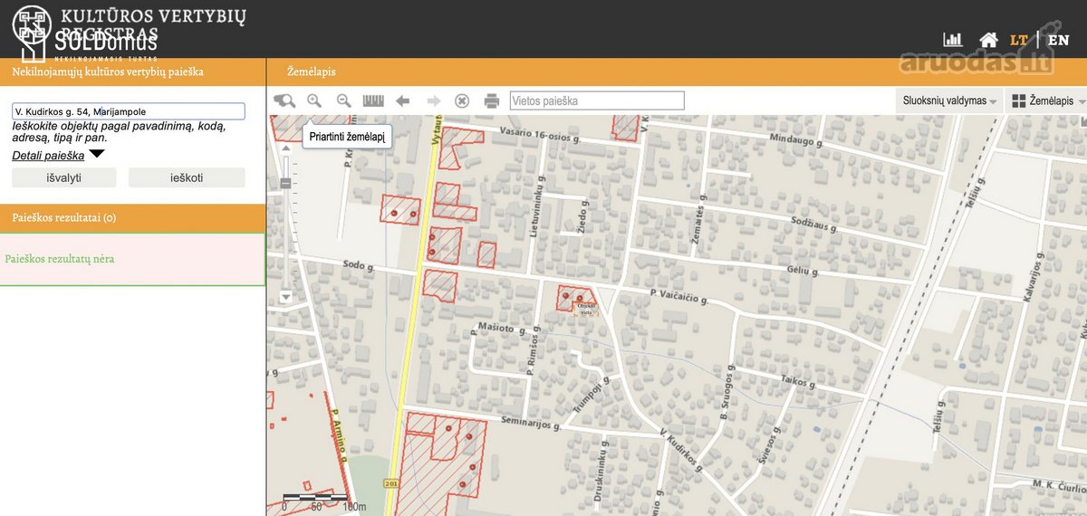Print the map with printer icon
1087x516 pixels.
[492, 100]
